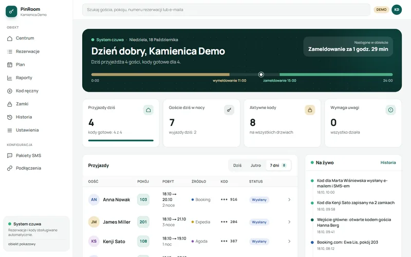
Task: Click room badge 103
Action: point(143,199)
